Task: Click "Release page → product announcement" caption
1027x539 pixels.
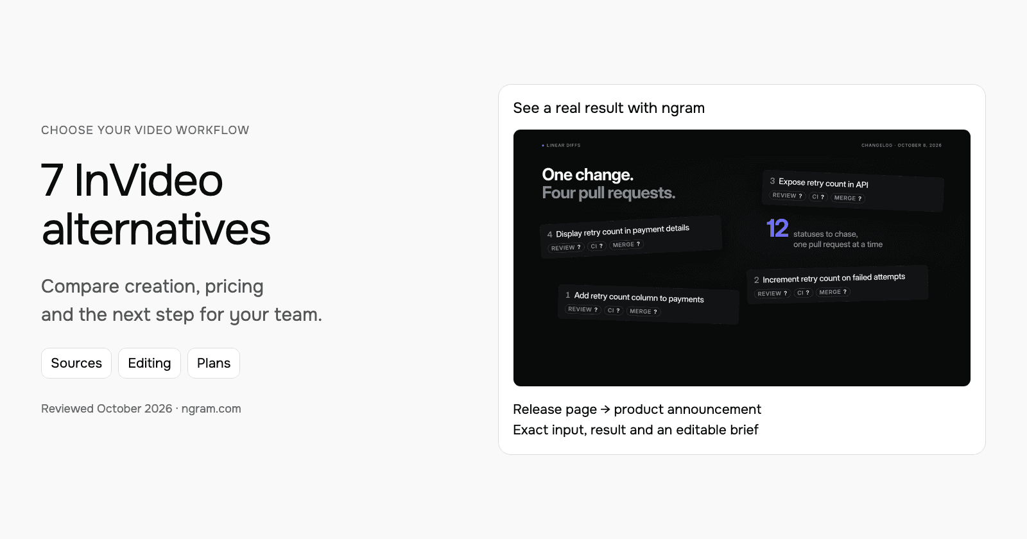Action: 637,409
